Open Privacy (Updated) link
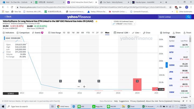The height and width of the screenshot is (109, 194). click(138, 101)
